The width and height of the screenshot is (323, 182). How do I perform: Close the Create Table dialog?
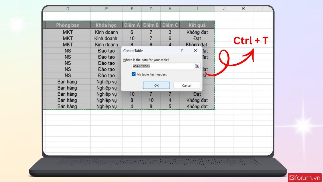click(196, 51)
